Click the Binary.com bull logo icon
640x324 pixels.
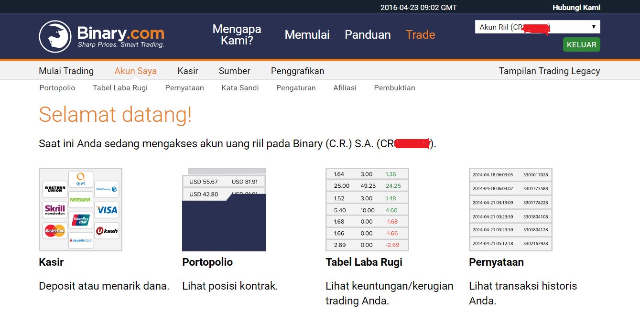pos(55,36)
